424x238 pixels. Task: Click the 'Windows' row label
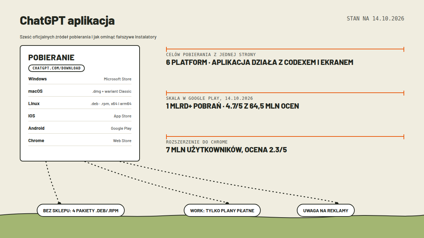click(37, 79)
